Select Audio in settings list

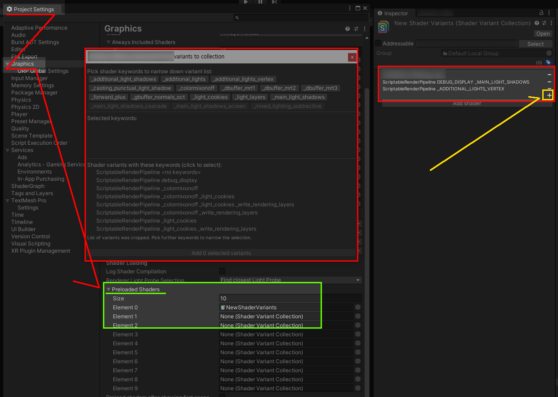pyautogui.click(x=18, y=35)
